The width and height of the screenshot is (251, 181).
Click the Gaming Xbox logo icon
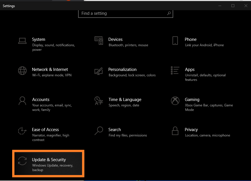tap(175, 101)
